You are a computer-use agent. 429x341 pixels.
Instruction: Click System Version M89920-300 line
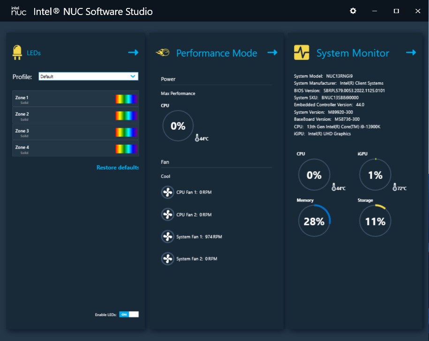click(x=324, y=112)
